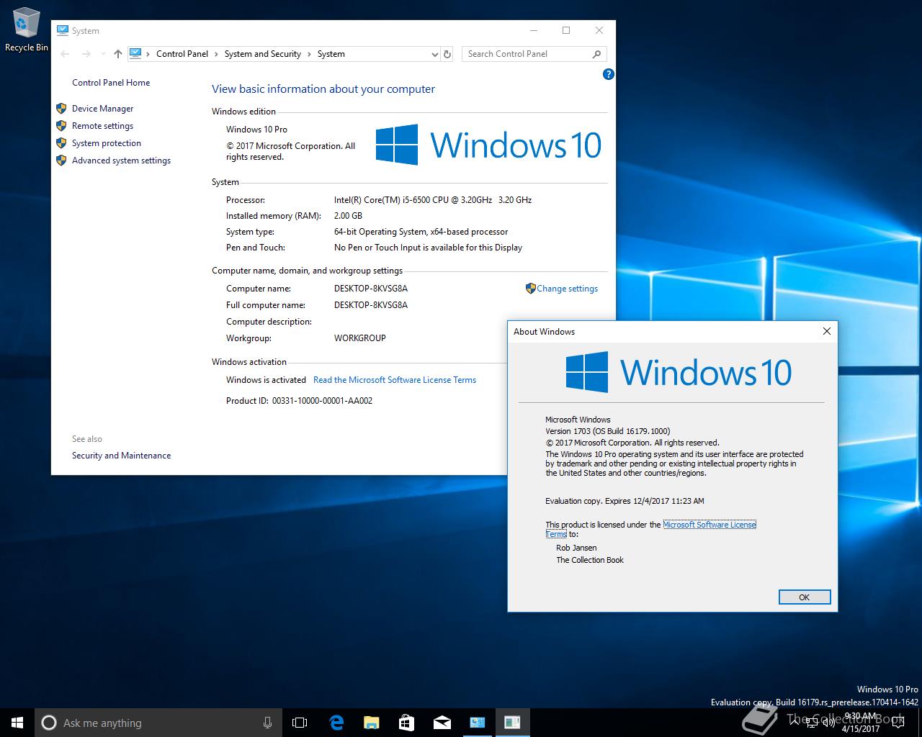Open Microsoft Software License Terms in About Windows
This screenshot has height=737, width=922.
click(x=710, y=525)
